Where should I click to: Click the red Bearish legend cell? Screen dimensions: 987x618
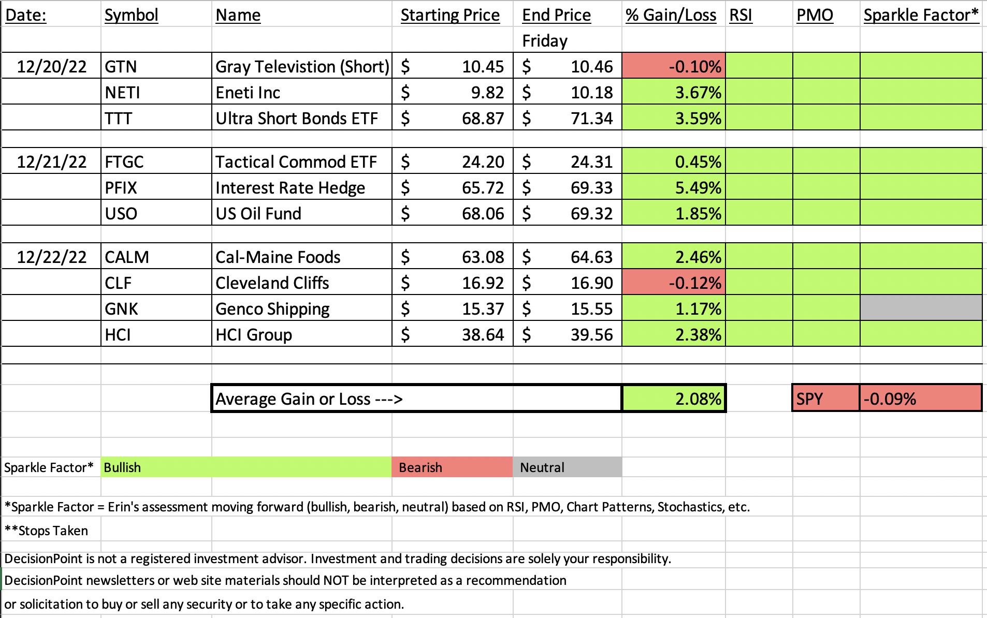(453, 467)
